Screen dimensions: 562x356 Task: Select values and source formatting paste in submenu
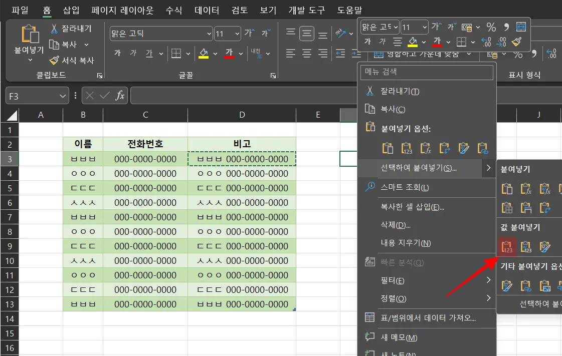[x=545, y=246]
